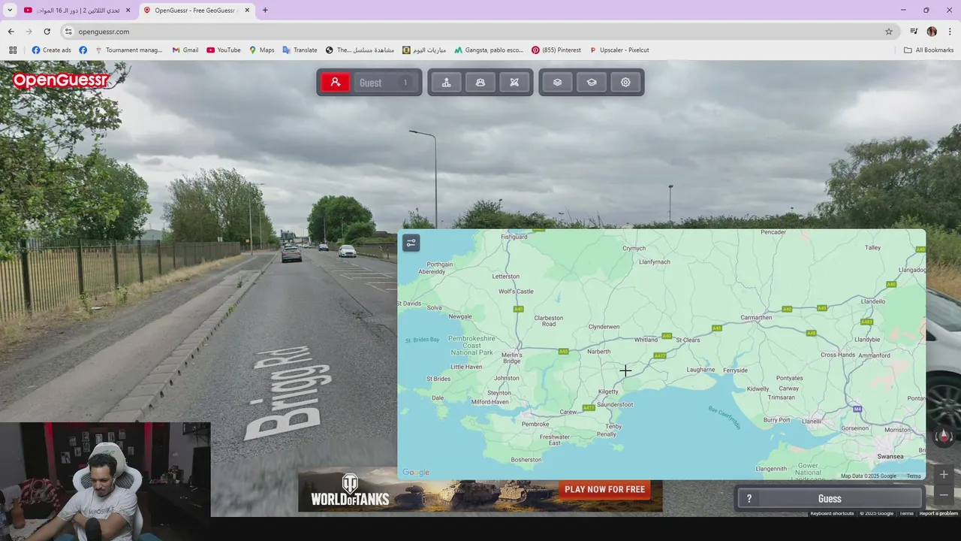Open the multiplayer group icon
This screenshot has height=541, width=961.
480,83
